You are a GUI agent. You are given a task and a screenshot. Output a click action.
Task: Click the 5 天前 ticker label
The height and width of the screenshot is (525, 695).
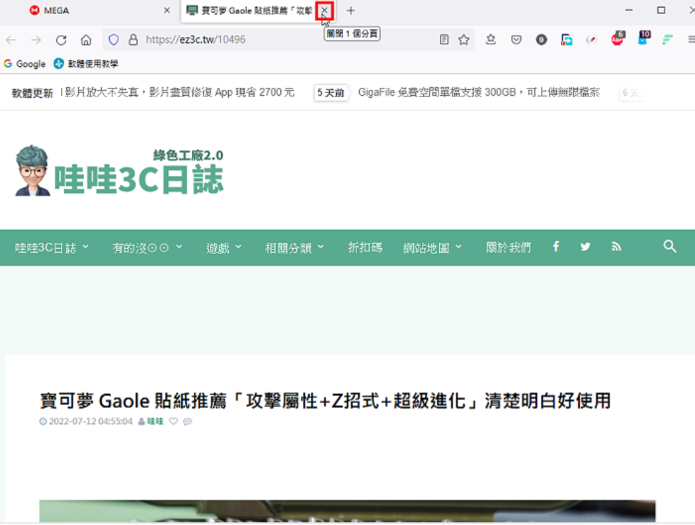[331, 93]
